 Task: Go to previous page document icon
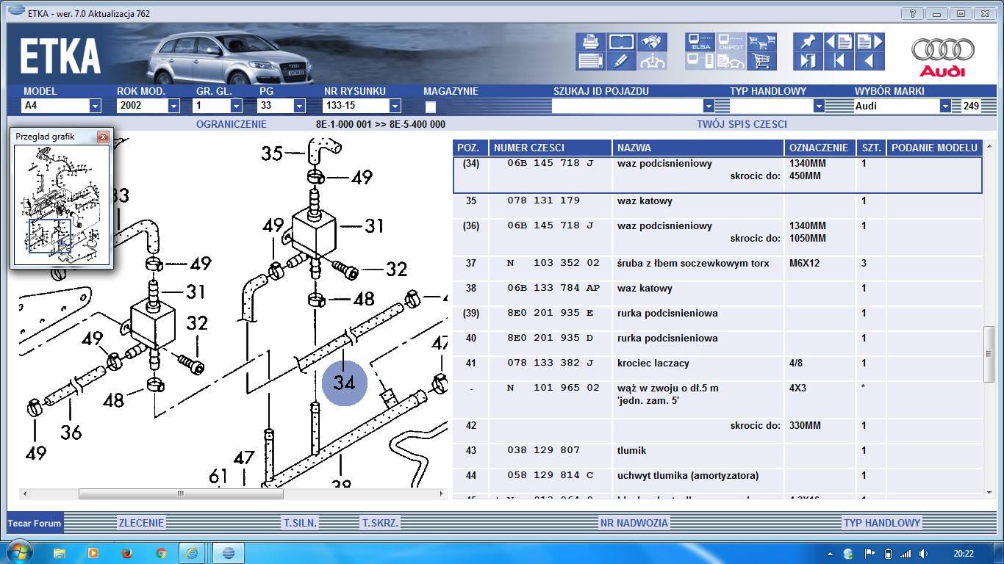click(x=839, y=41)
